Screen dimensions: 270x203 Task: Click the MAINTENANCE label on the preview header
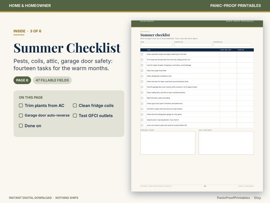click(x=147, y=21)
